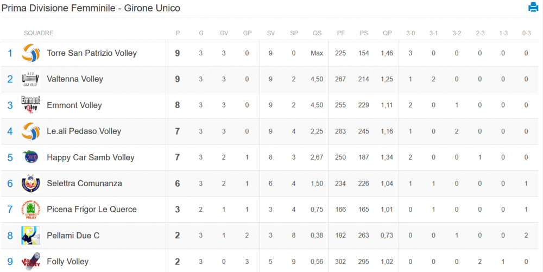543x272 pixels.
Task: Click the Picena Frigor Le Querce logo
Action: 30,210
